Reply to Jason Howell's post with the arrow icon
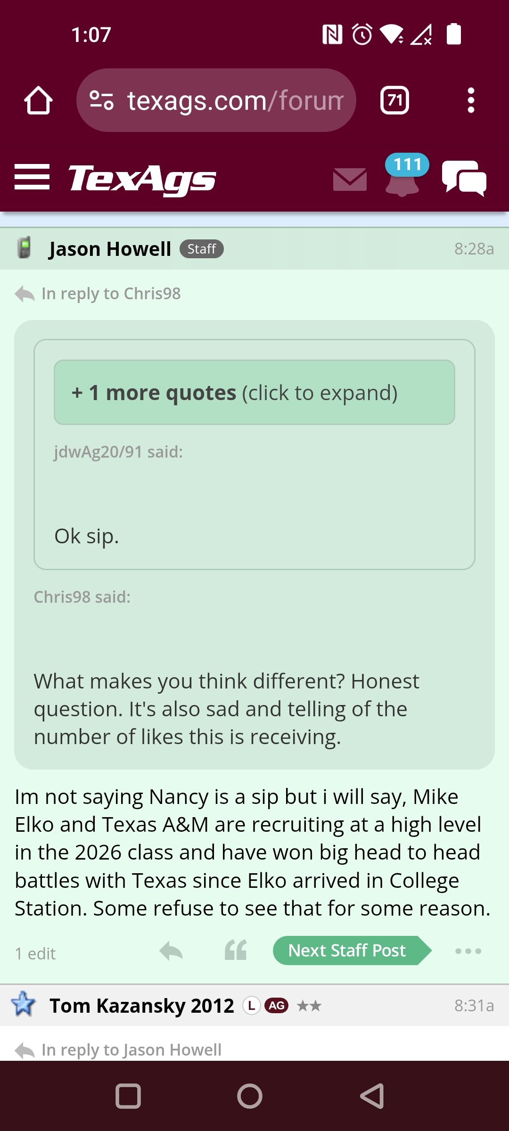 171,951
